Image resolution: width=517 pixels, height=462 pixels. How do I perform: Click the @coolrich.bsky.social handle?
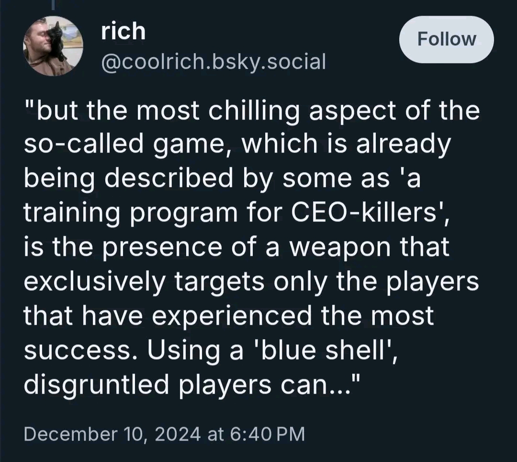213,61
